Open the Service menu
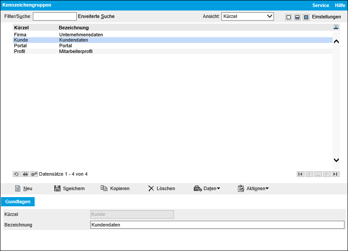 [x=320, y=5]
